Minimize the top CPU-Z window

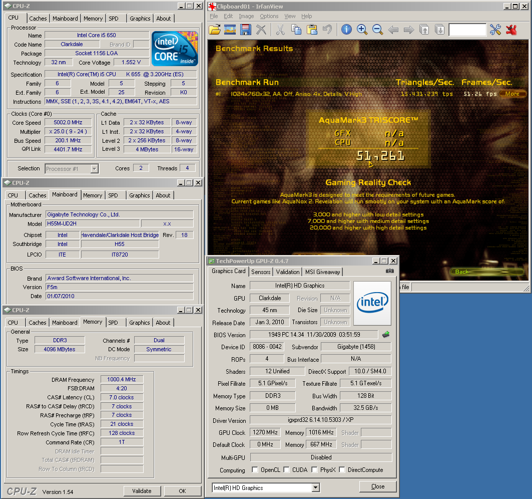click(x=182, y=6)
